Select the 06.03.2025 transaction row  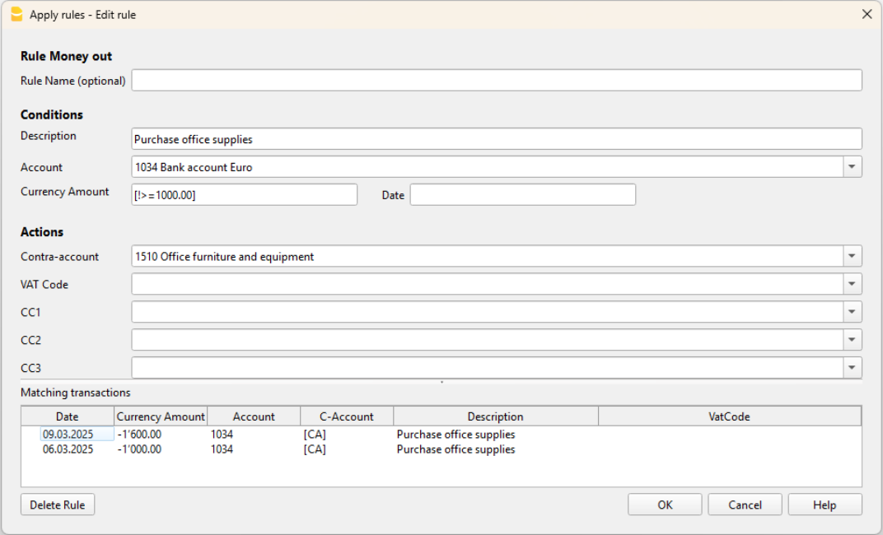pyautogui.click(x=247, y=449)
